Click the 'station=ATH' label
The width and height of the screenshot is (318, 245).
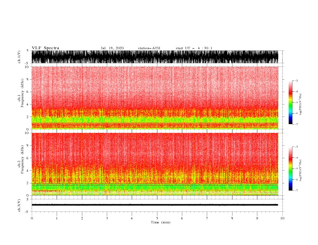coord(149,48)
